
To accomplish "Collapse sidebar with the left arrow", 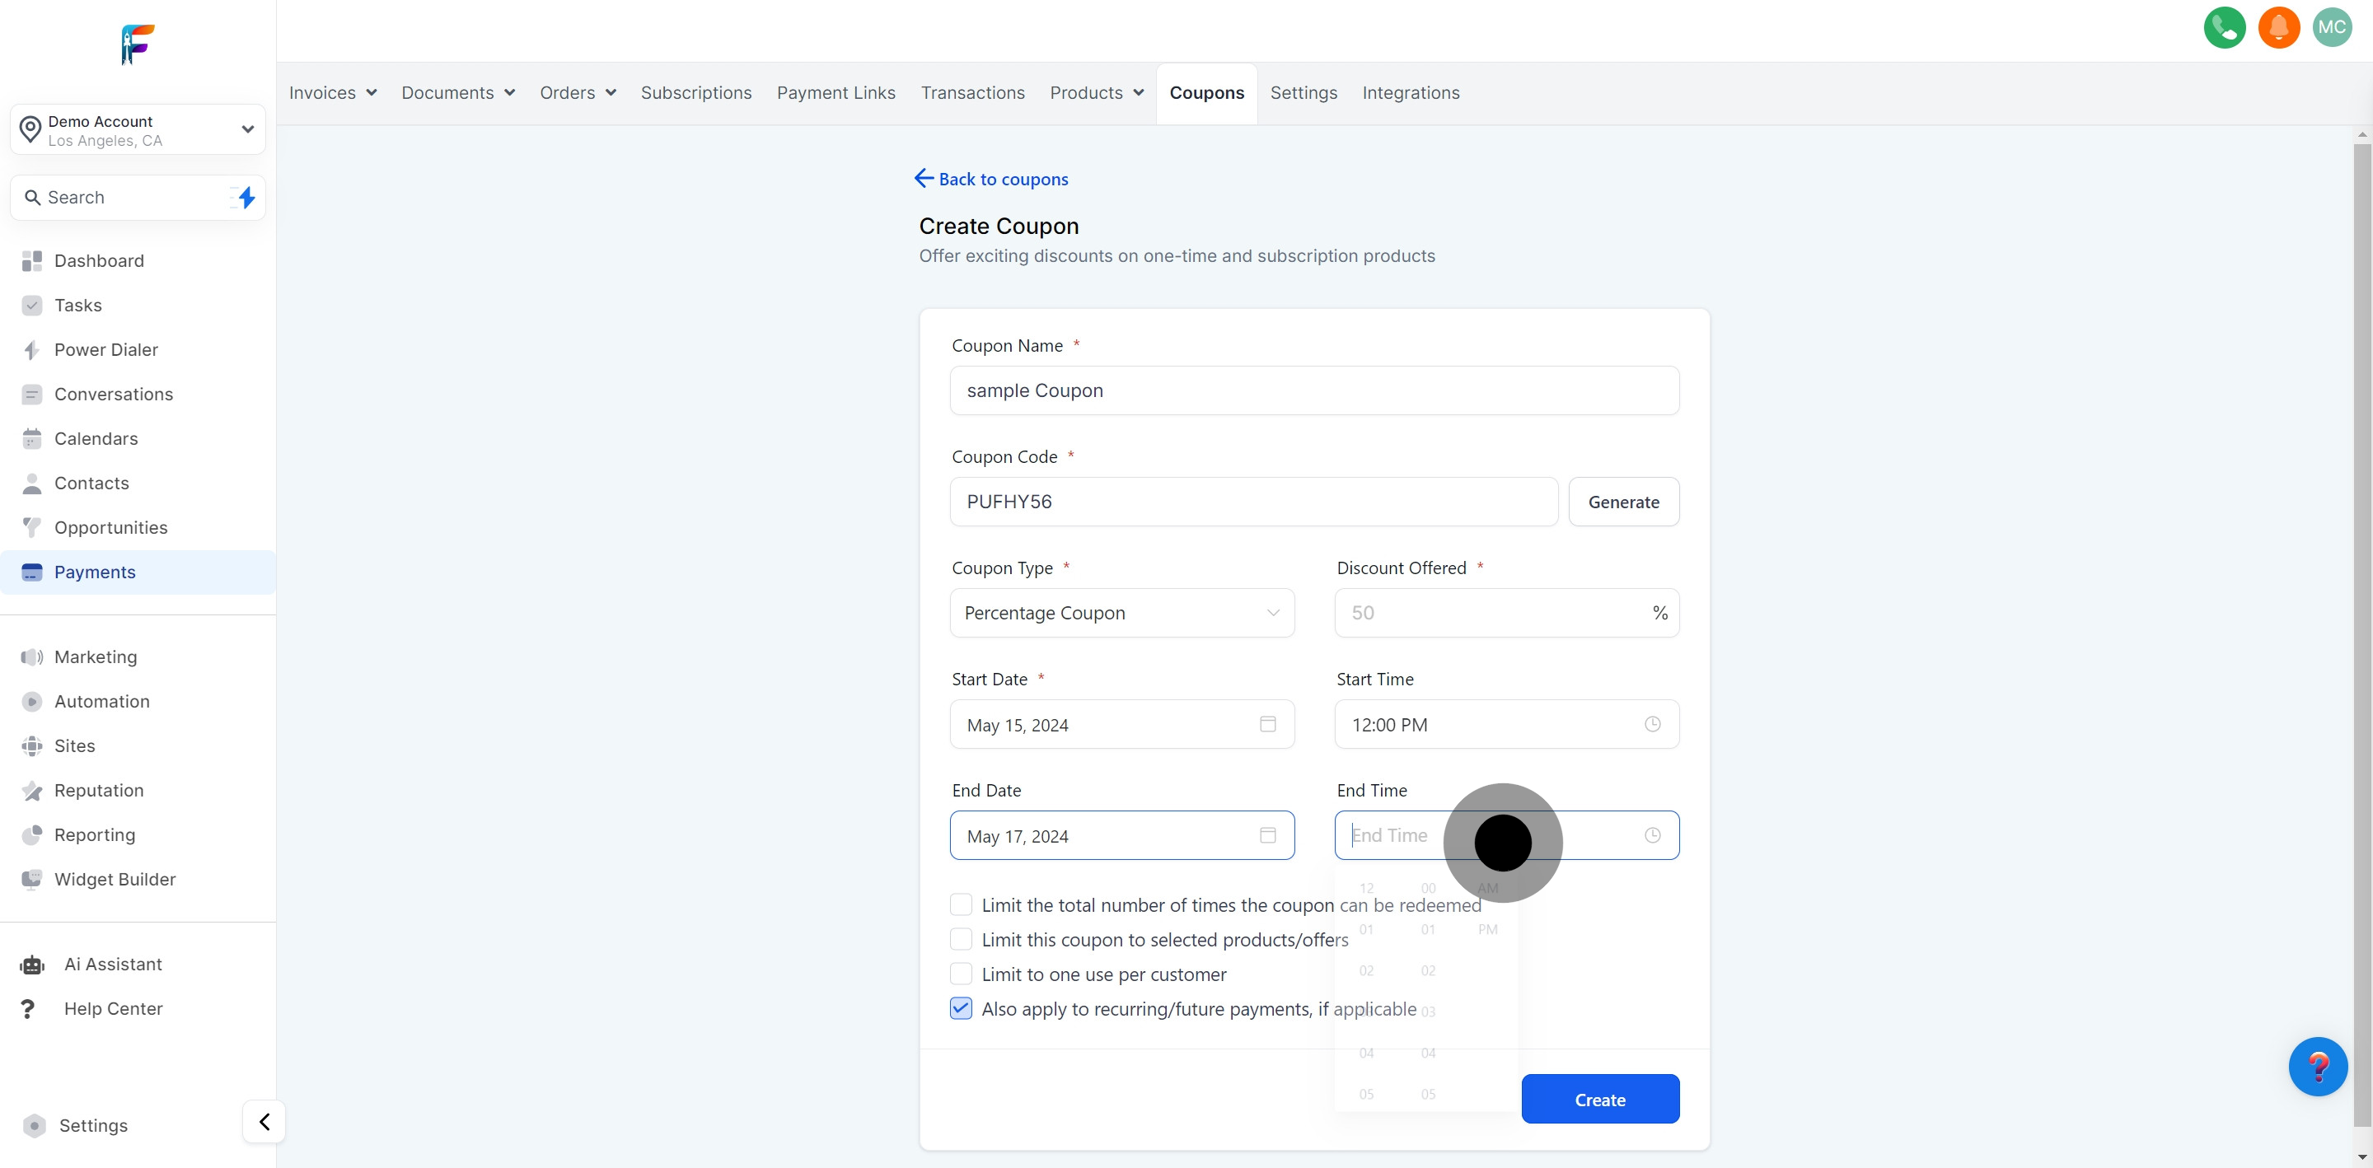I will pos(264,1121).
